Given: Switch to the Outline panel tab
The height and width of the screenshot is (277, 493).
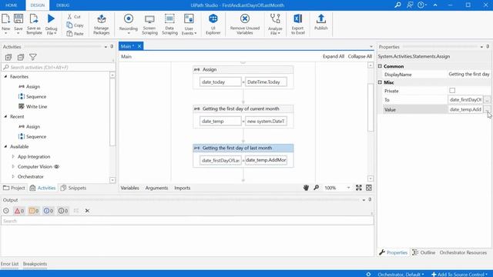Looking at the screenshot, I should [424, 252].
